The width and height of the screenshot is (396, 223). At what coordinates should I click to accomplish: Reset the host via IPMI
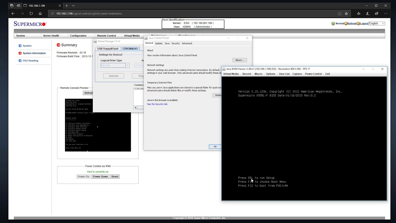point(115,177)
